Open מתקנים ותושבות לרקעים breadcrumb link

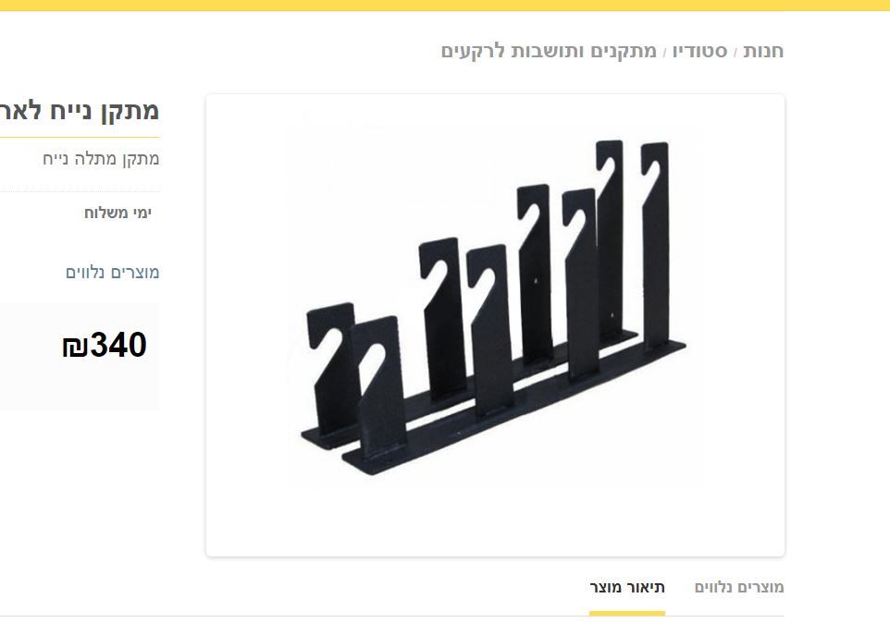tap(550, 51)
